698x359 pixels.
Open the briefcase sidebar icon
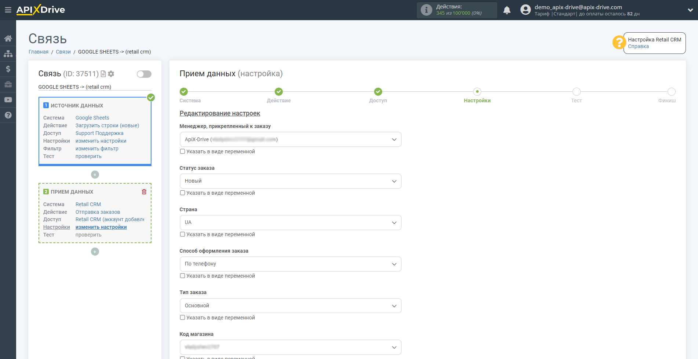coord(8,84)
